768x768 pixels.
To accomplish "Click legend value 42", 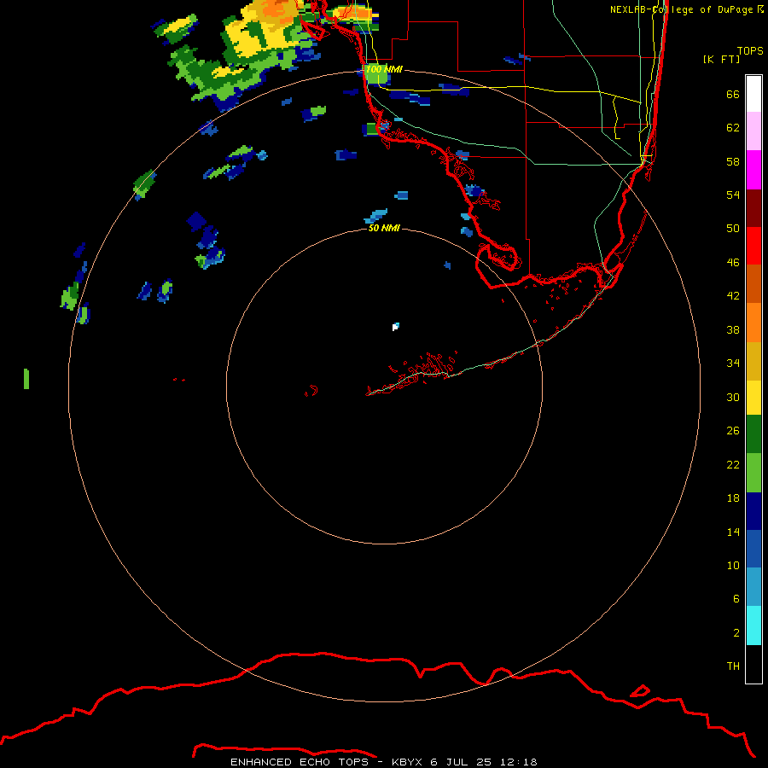I will (x=733, y=296).
